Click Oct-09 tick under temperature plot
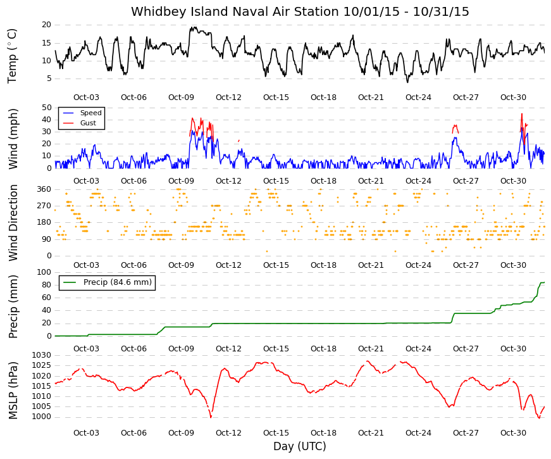This screenshot has height=459, width=551. 181,97
